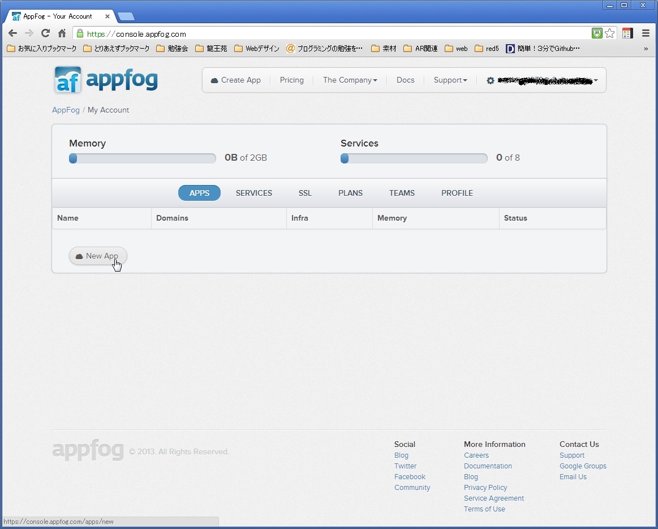Follow the AppFog breadcrumb link

[66, 110]
